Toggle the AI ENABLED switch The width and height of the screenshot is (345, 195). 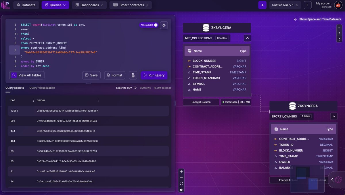[156, 25]
